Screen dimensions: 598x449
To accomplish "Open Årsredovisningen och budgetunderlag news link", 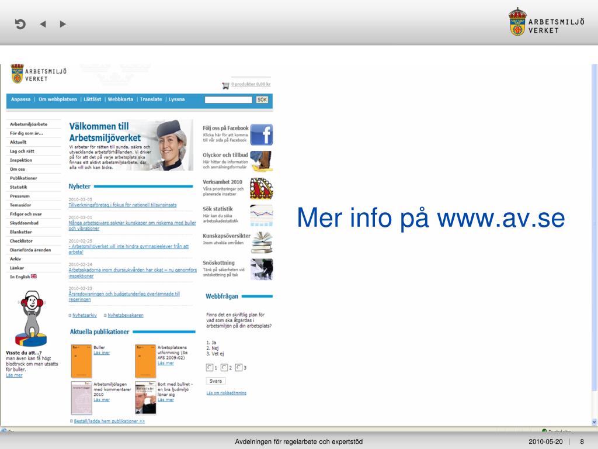I will point(124,296).
